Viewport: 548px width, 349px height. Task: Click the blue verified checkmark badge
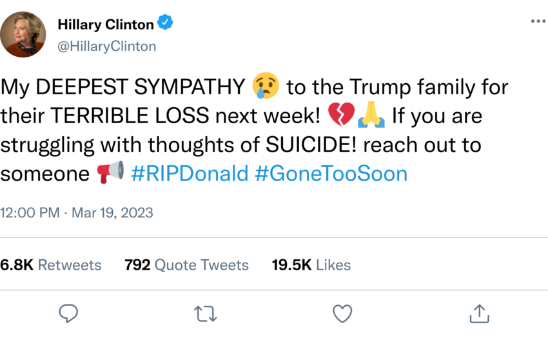point(166,25)
